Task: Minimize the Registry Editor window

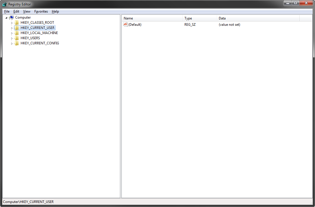Action: 288,3
